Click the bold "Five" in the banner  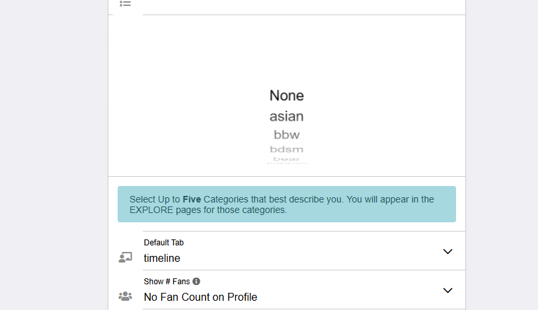click(192, 199)
